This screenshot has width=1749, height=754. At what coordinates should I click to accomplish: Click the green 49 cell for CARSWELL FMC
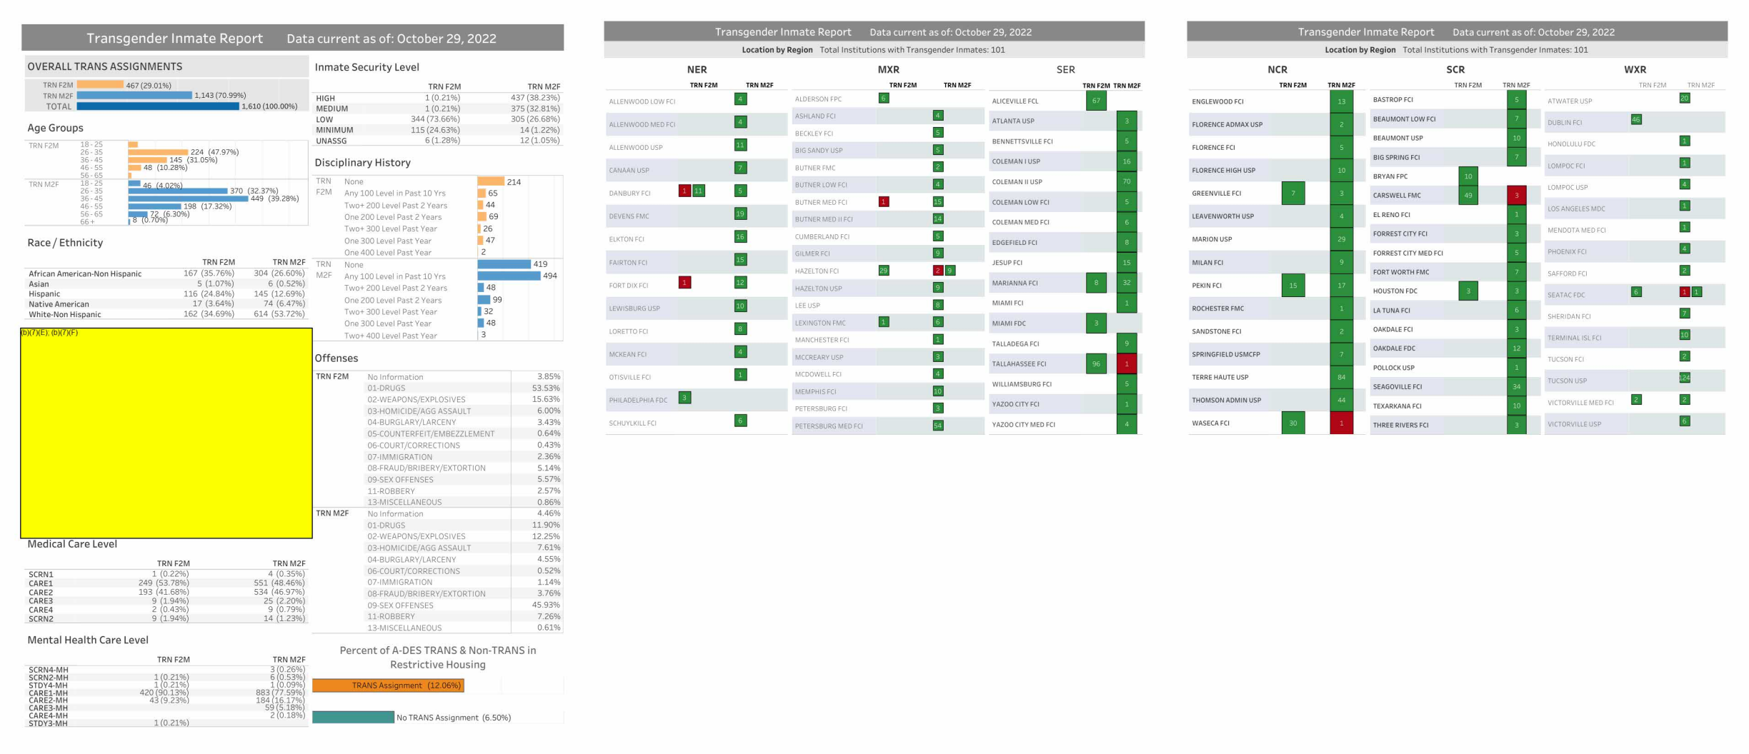click(1468, 195)
